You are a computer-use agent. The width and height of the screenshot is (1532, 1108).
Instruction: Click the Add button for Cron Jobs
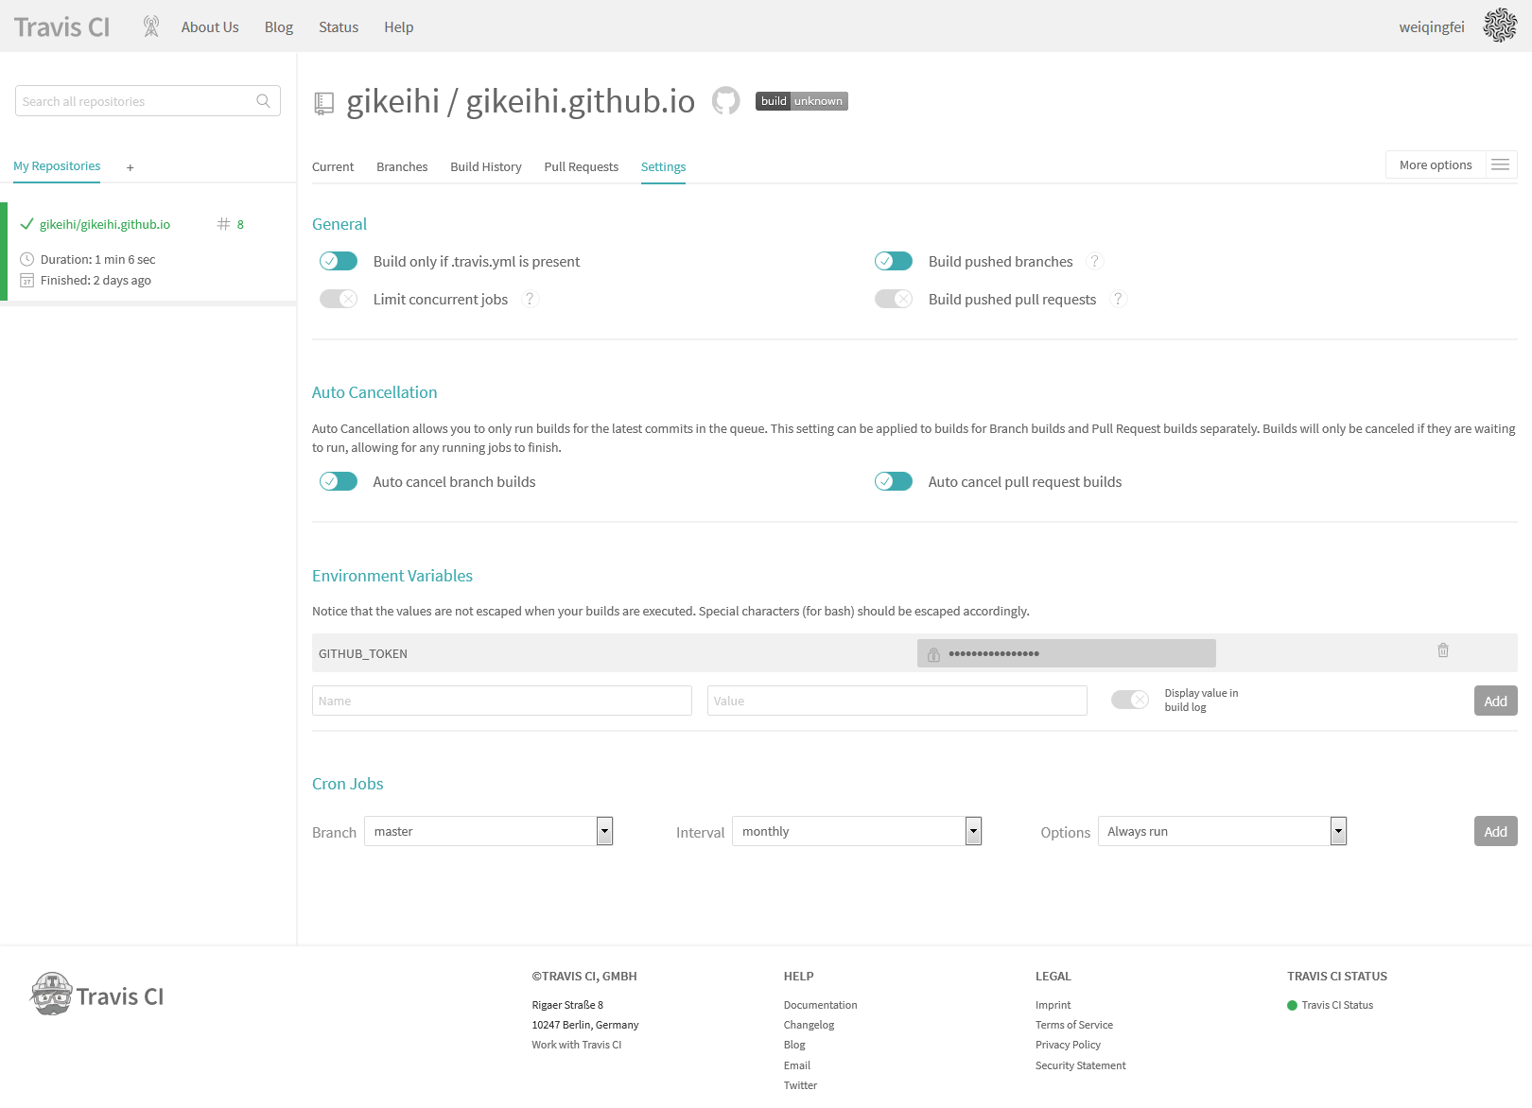pyautogui.click(x=1495, y=832)
